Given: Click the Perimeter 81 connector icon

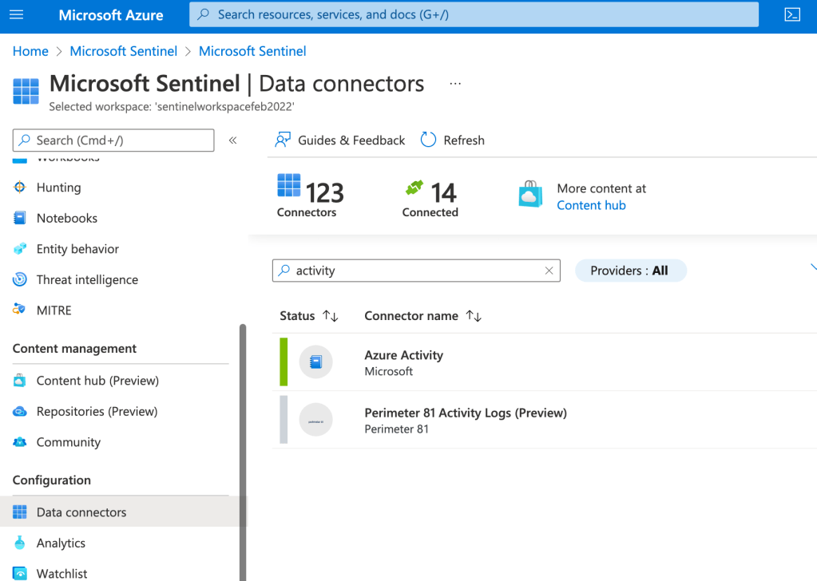Looking at the screenshot, I should (315, 420).
